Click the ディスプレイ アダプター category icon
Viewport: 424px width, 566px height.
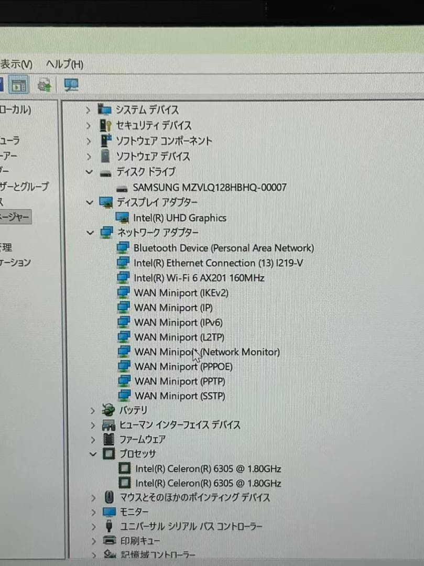coord(106,202)
